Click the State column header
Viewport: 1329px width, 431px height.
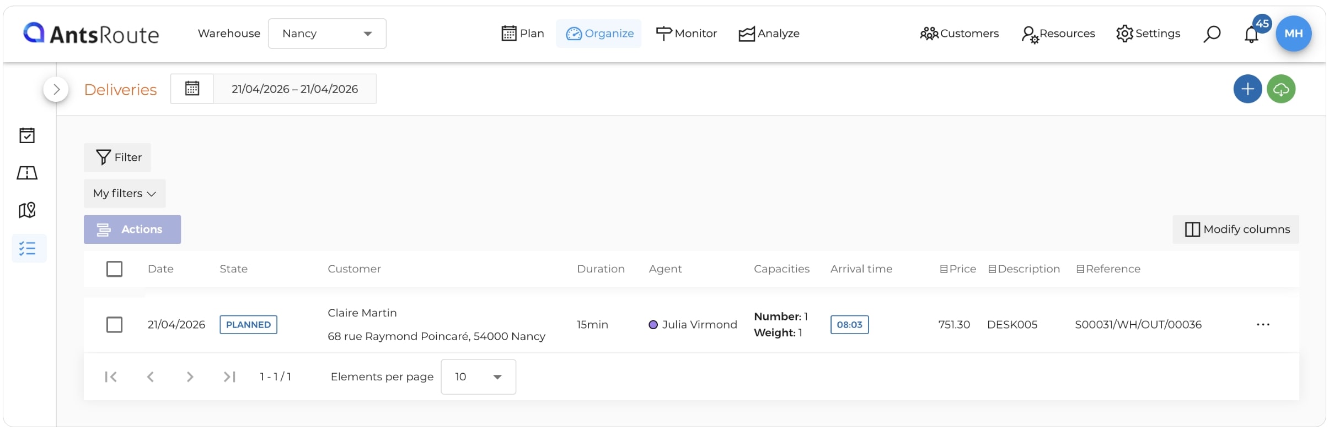(x=233, y=269)
